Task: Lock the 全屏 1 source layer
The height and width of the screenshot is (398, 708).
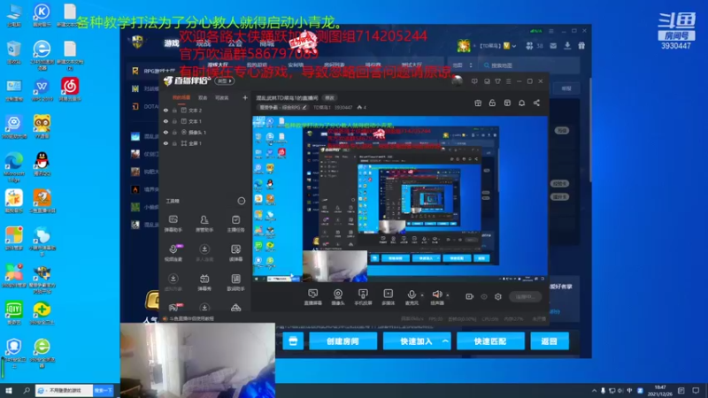Action: pos(174,143)
